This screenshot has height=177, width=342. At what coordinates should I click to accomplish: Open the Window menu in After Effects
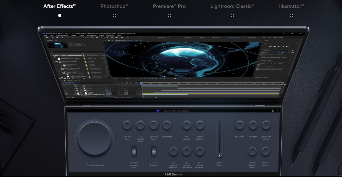tap(110, 35)
